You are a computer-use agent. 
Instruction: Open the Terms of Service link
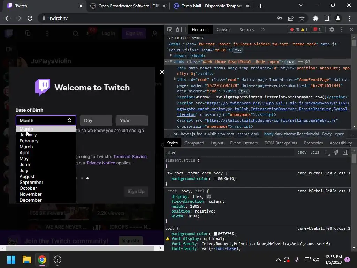click(x=130, y=157)
